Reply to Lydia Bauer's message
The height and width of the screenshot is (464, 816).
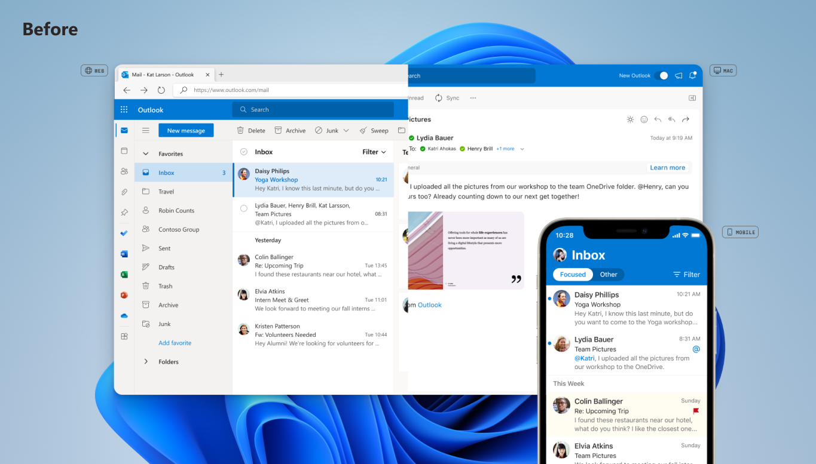pyautogui.click(x=658, y=119)
